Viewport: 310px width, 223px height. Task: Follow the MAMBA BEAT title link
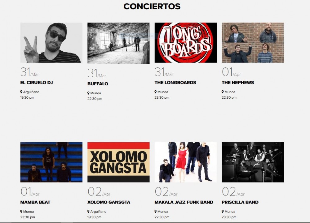(35, 202)
